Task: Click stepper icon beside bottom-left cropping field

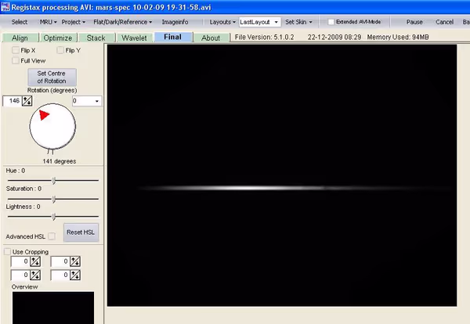Action: tap(36, 275)
